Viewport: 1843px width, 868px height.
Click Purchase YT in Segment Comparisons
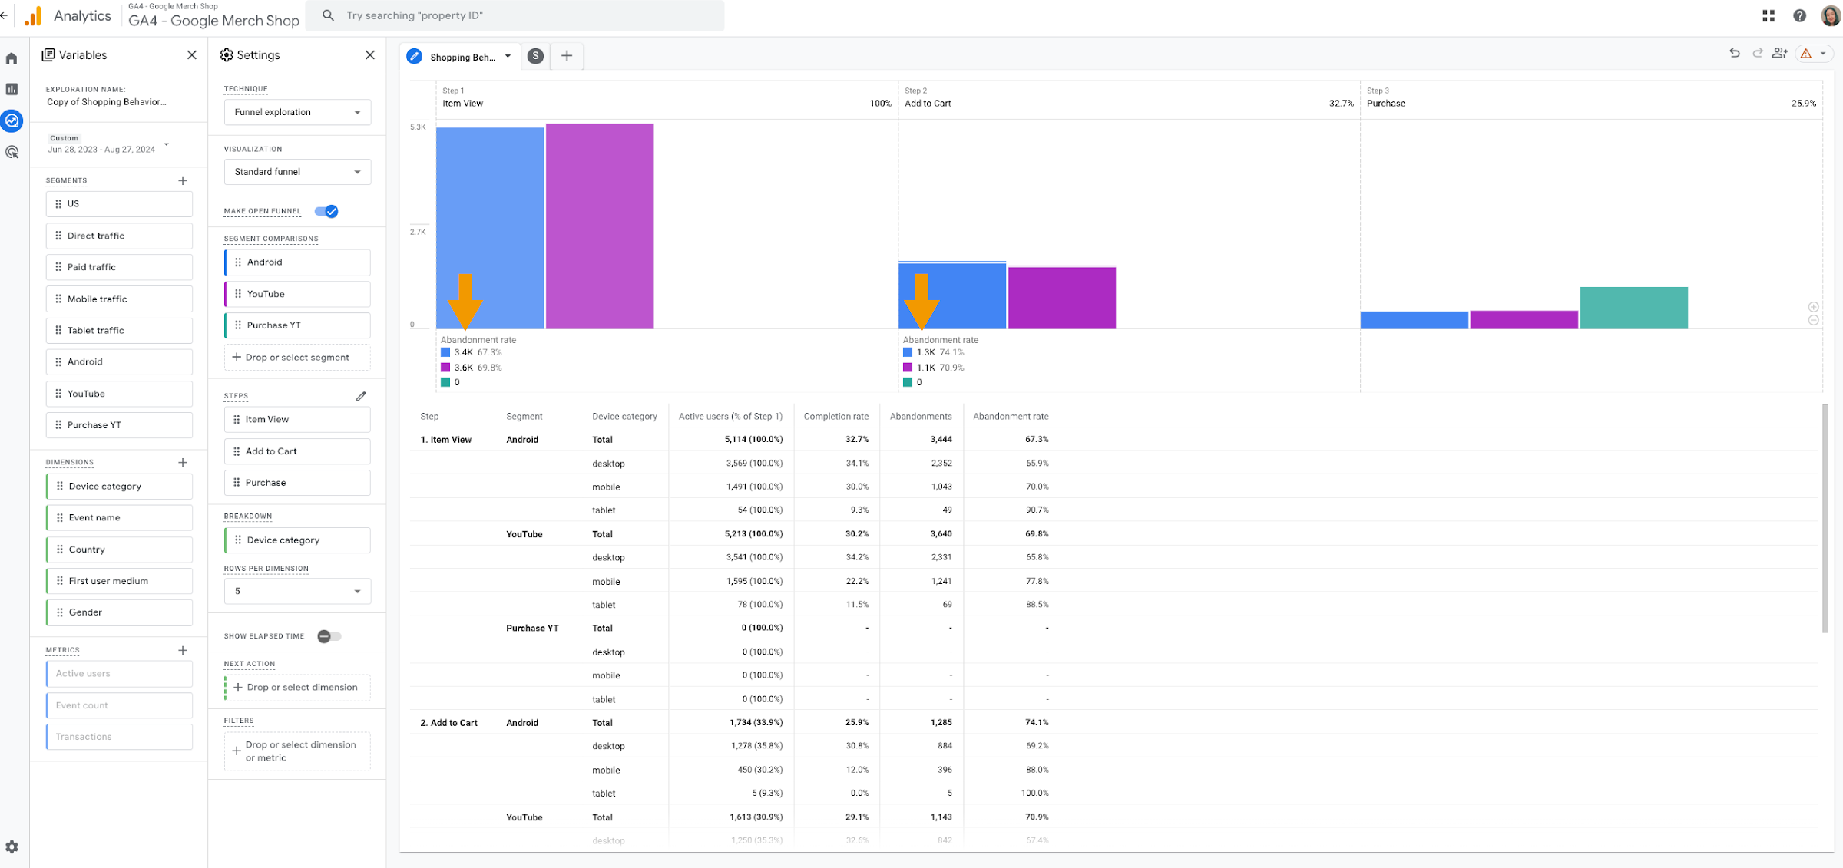coord(297,325)
